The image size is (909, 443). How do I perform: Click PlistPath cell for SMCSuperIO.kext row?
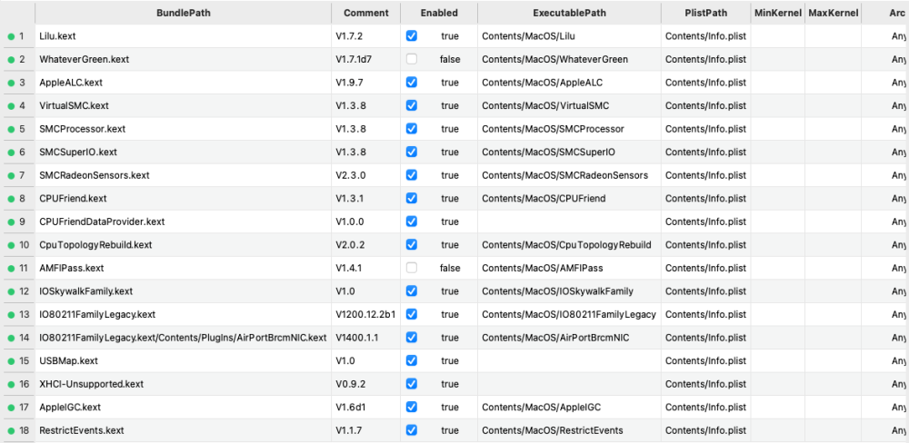[x=705, y=152]
